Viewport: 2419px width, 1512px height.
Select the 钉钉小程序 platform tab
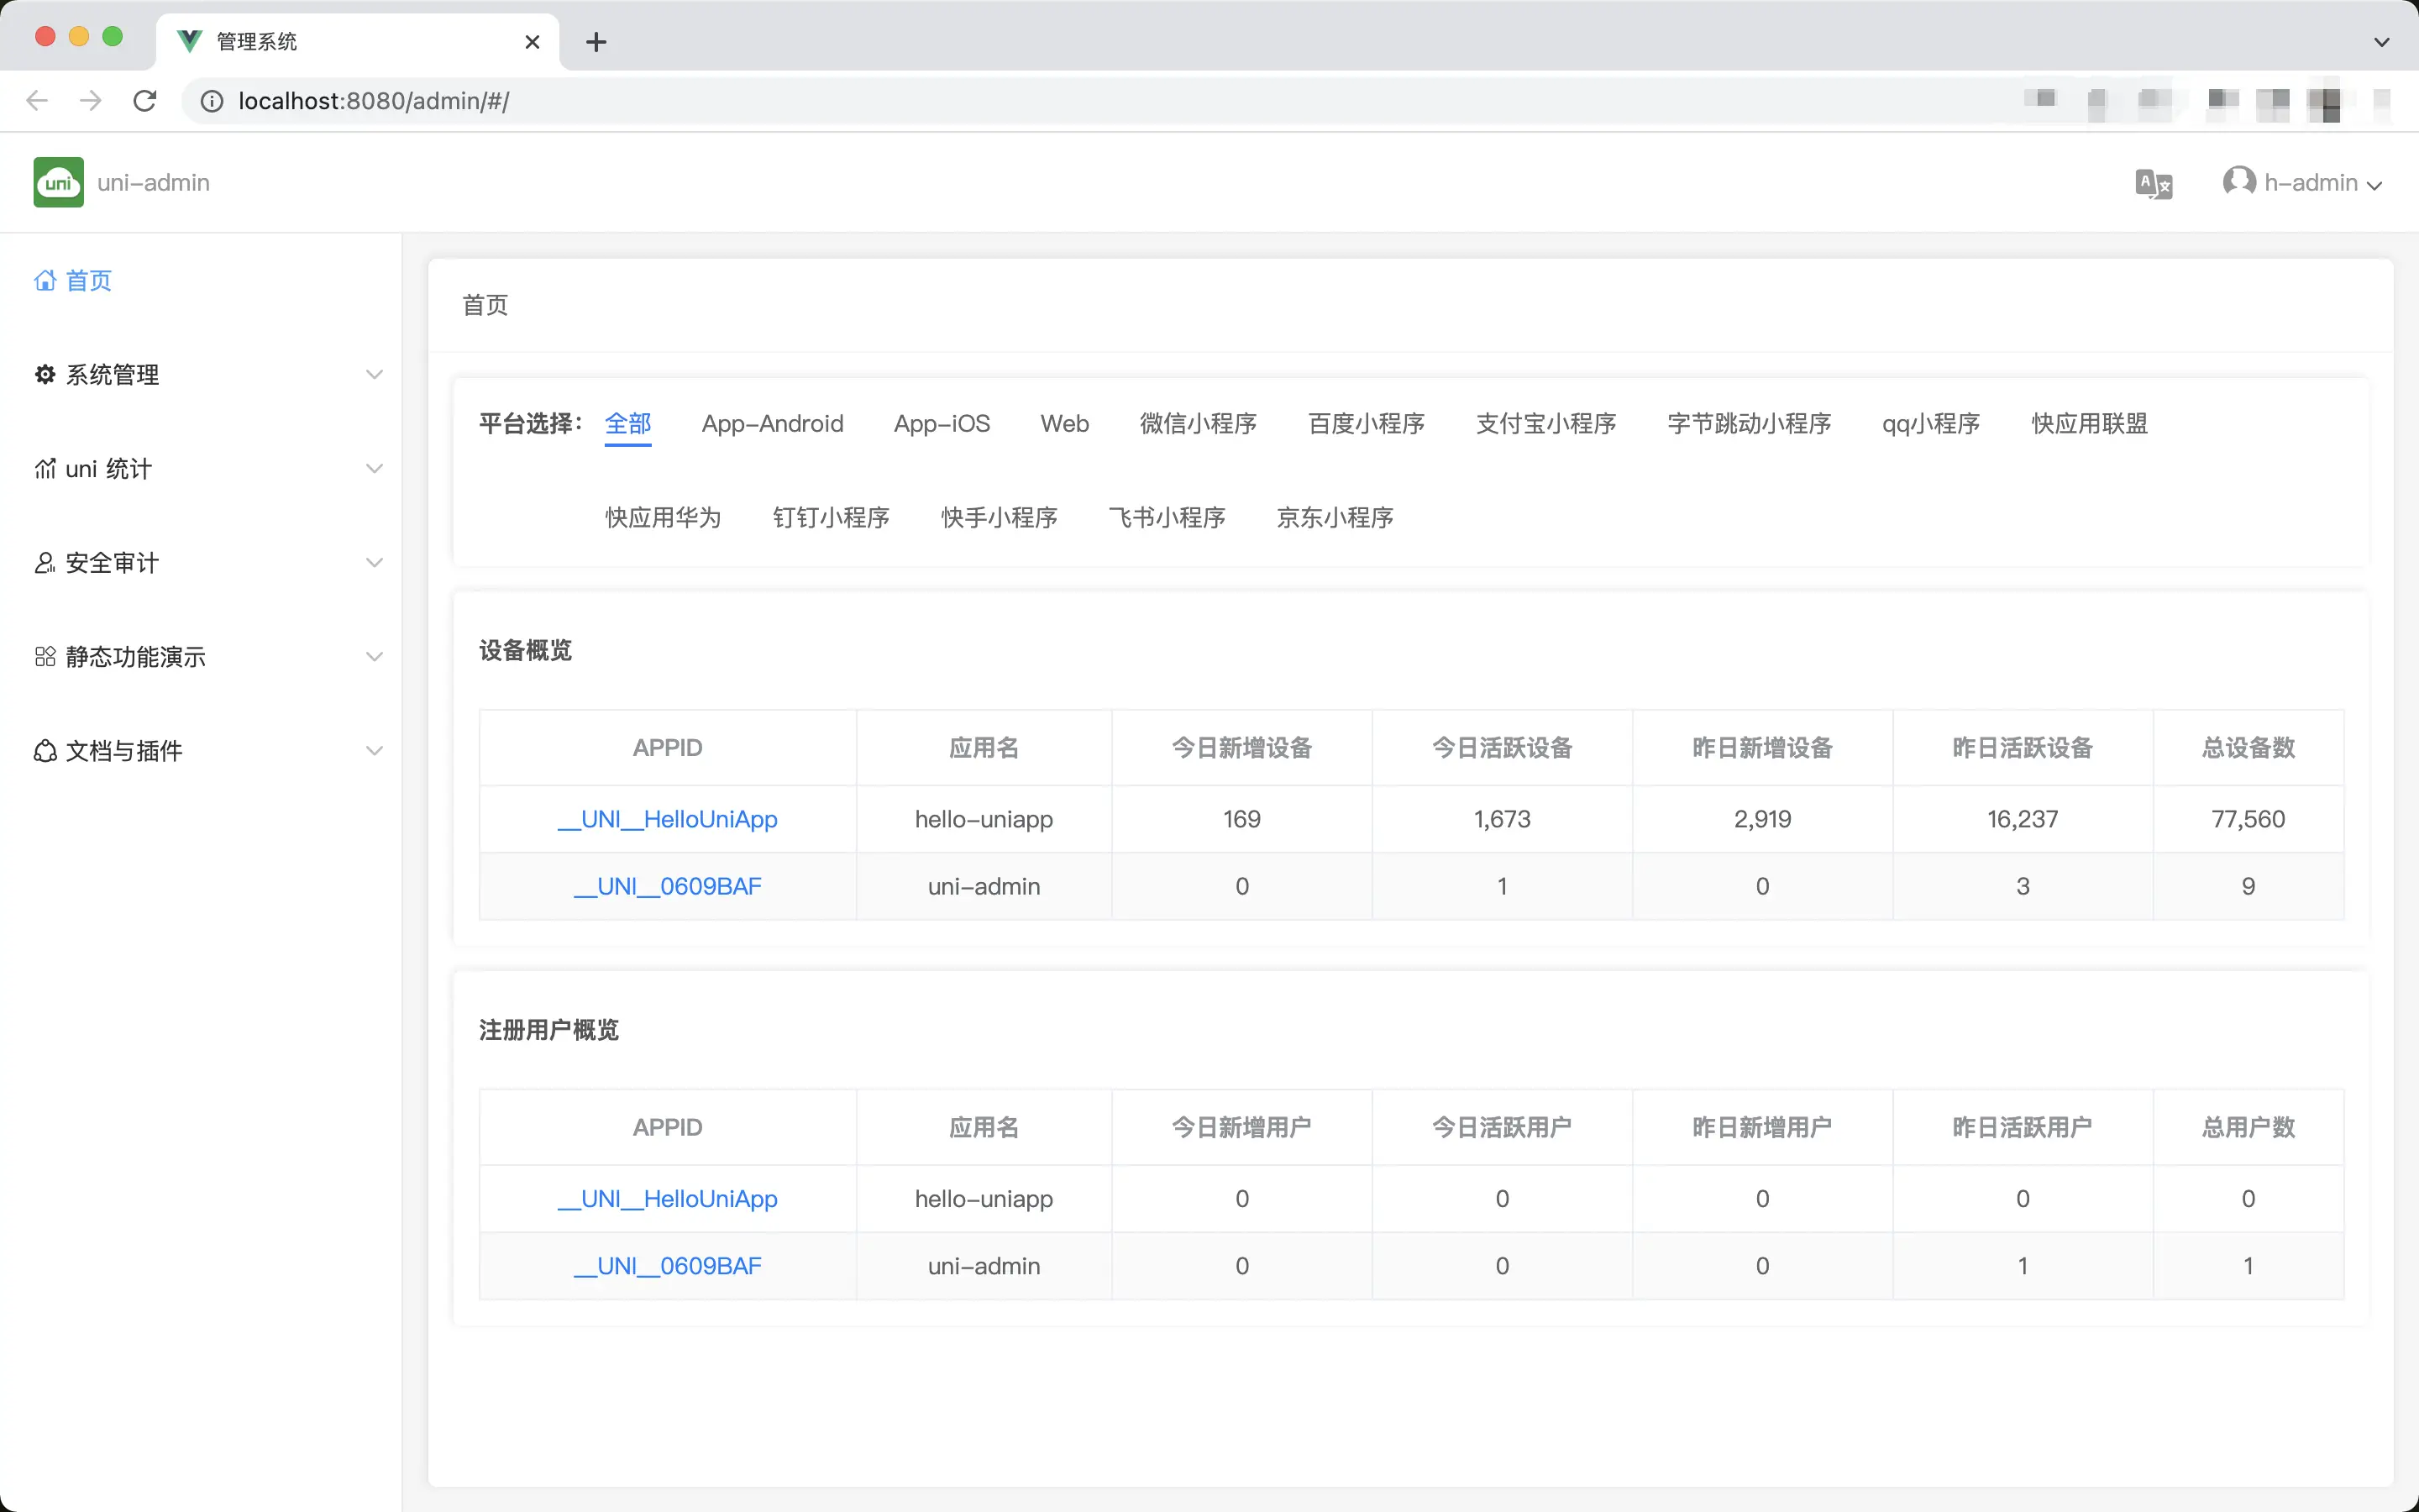pyautogui.click(x=831, y=518)
